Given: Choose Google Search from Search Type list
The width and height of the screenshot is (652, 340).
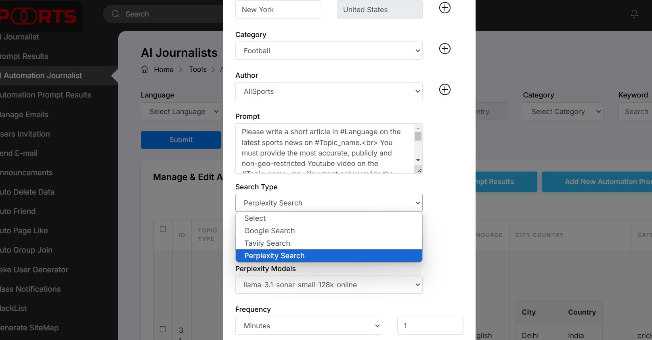Looking at the screenshot, I should (x=269, y=231).
